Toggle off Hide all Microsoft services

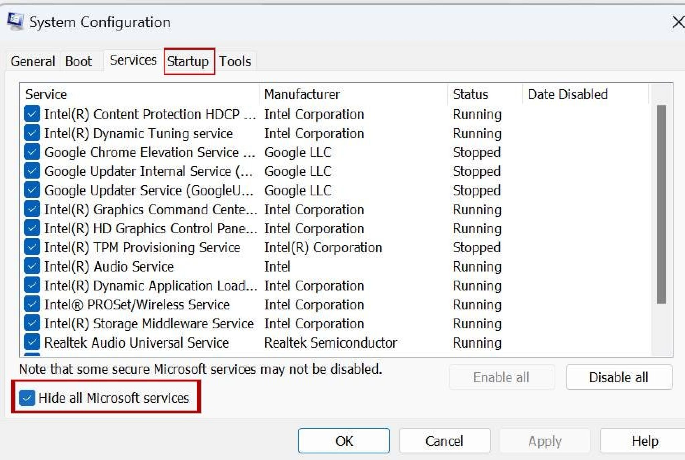tap(27, 398)
